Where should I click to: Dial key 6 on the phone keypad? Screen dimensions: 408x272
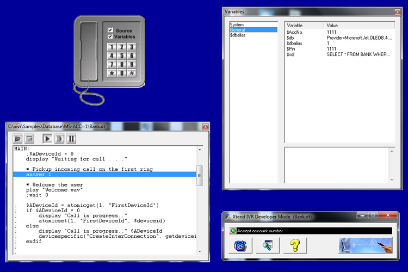pos(132,55)
